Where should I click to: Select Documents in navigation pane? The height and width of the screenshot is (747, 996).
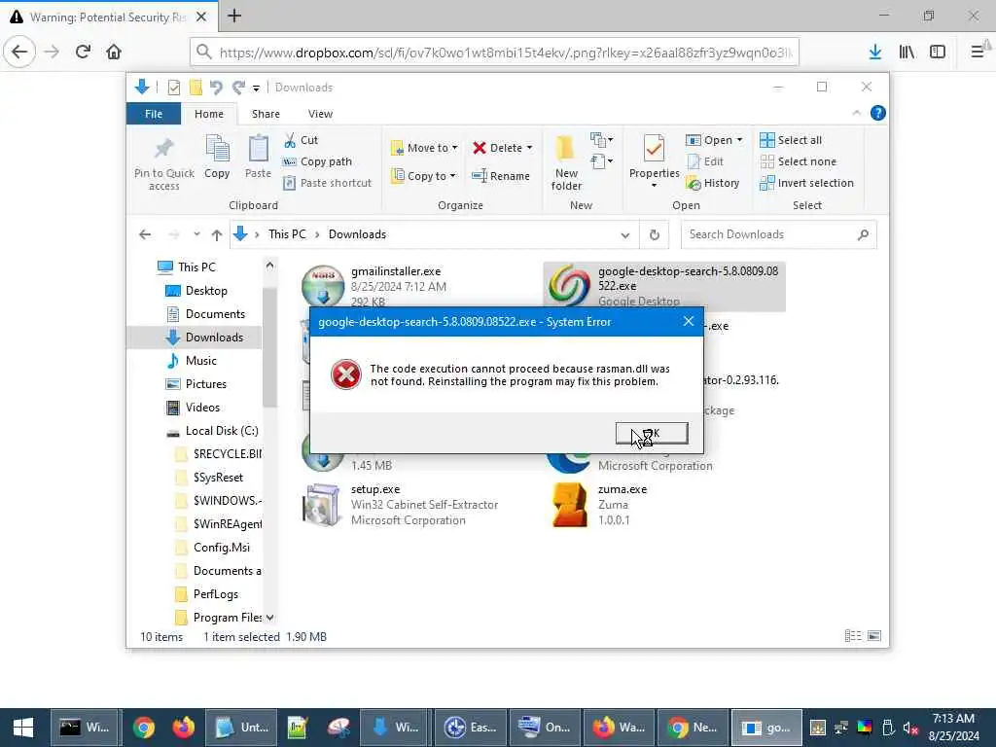coord(215,314)
